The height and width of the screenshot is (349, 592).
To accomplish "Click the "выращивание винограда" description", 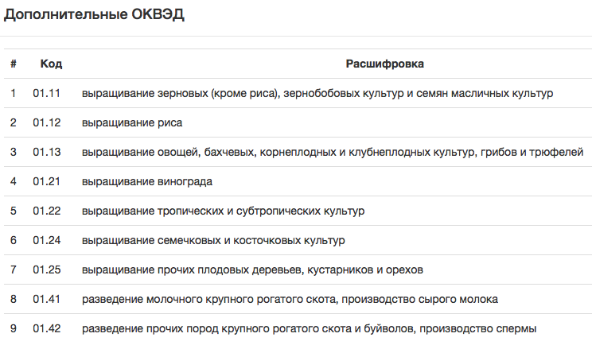I will coord(147,181).
